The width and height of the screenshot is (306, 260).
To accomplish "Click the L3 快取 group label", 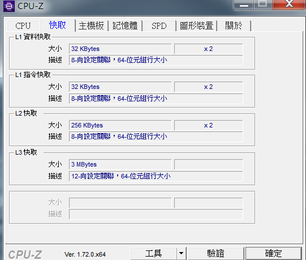I will (x=26, y=152).
